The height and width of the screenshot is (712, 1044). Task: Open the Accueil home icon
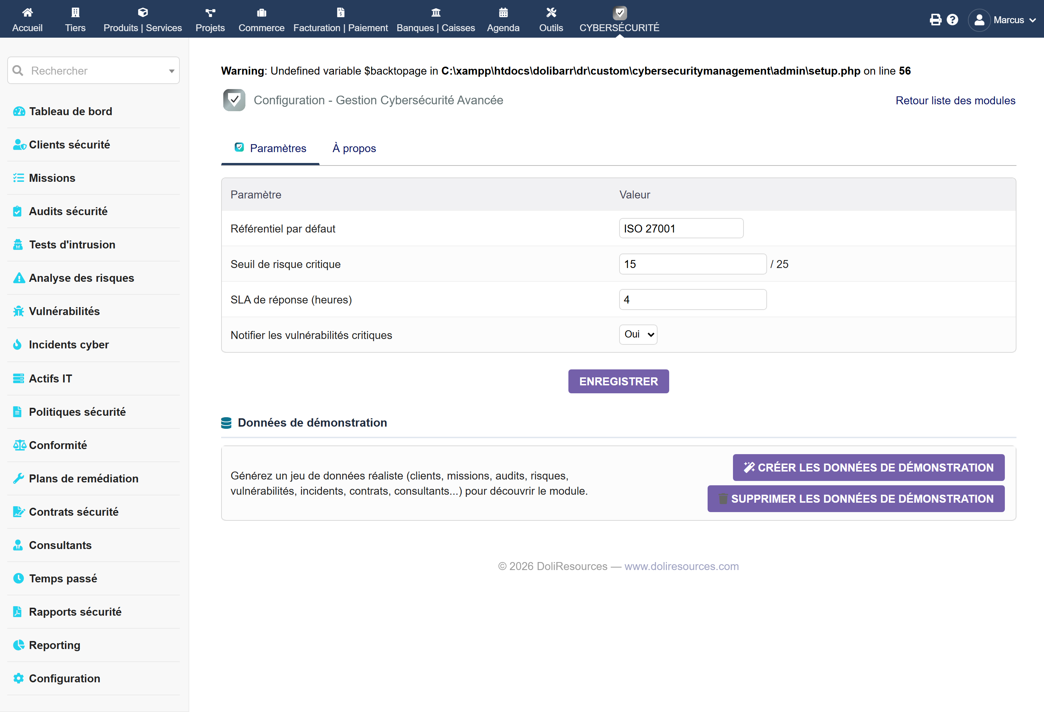point(28,13)
